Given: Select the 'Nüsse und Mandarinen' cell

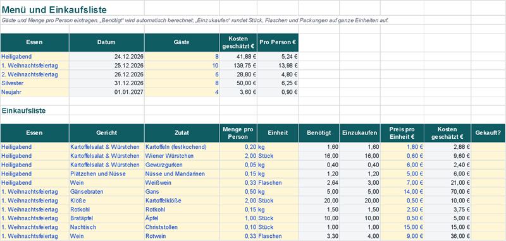Looking at the screenshot, I should pyautogui.click(x=182, y=174).
